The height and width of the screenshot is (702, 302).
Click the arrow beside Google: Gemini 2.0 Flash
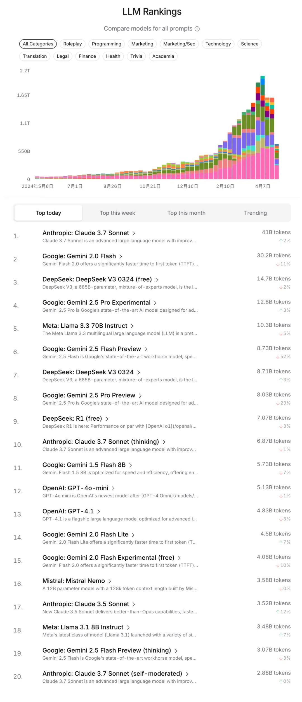click(x=121, y=256)
